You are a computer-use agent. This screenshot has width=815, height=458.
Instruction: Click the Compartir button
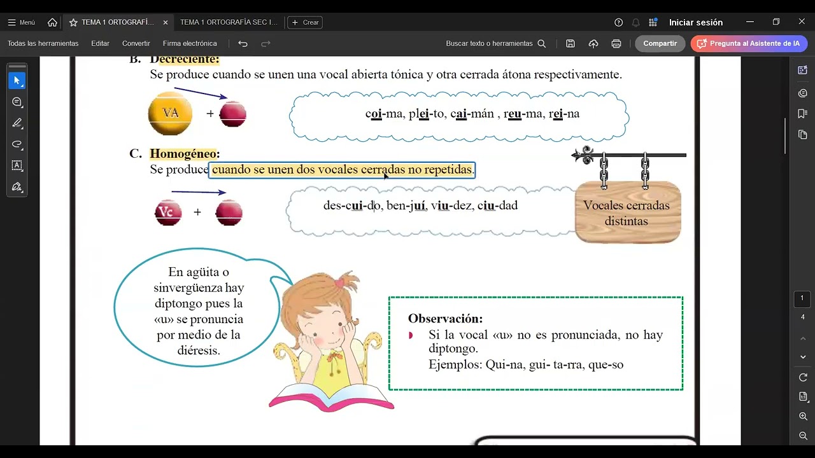[660, 43]
